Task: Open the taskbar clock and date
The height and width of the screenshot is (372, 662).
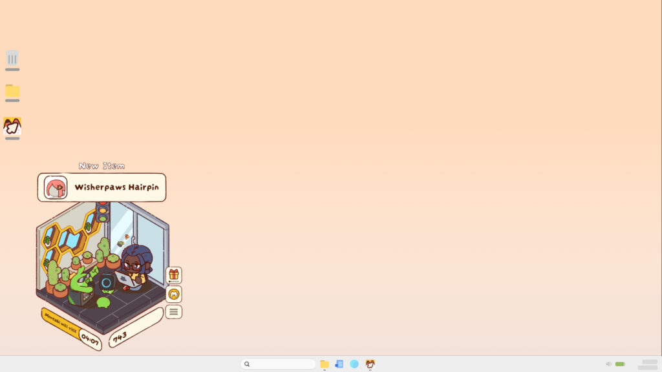Action: pos(648,364)
